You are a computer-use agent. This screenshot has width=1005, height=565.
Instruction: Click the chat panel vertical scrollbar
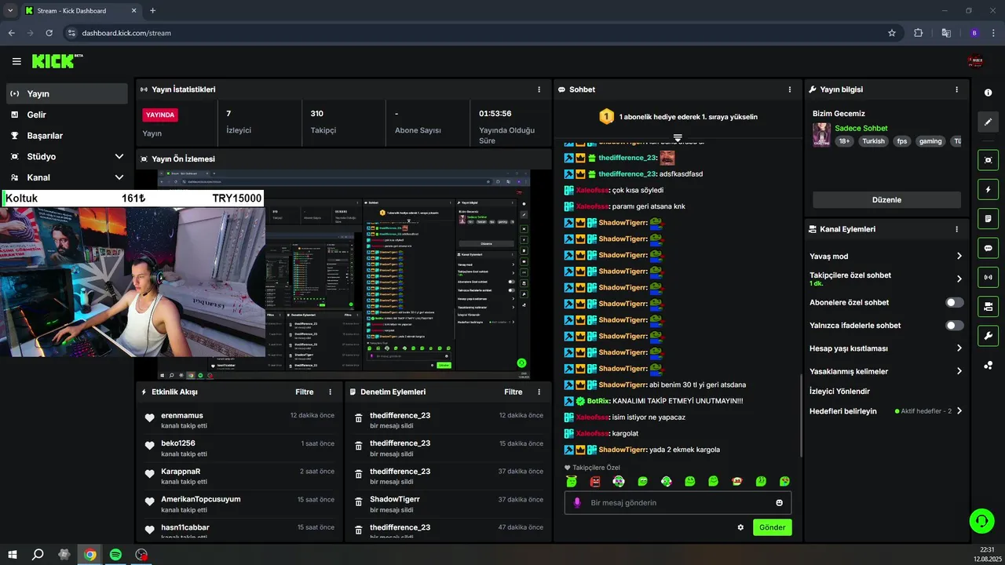(x=800, y=416)
